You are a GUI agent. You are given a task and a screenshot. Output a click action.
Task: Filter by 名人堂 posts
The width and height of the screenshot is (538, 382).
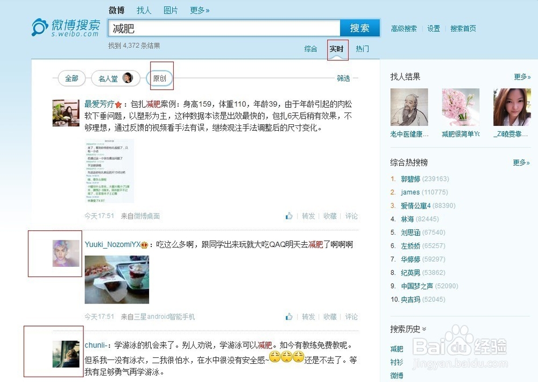click(x=116, y=78)
